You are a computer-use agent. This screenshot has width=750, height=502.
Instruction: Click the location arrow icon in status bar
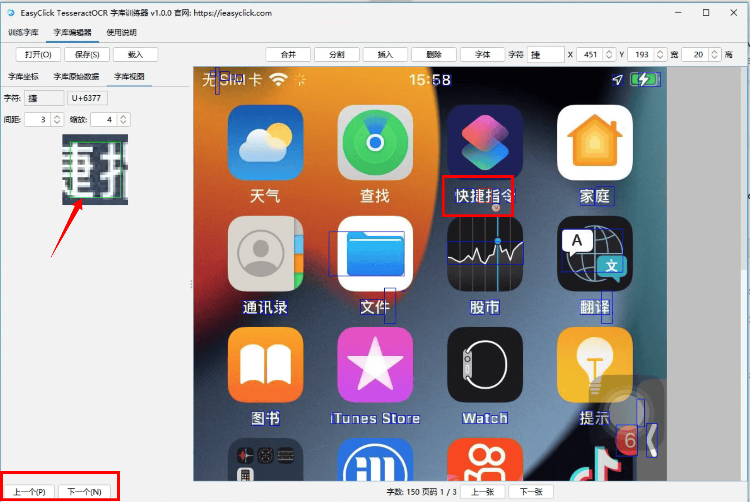pyautogui.click(x=617, y=80)
